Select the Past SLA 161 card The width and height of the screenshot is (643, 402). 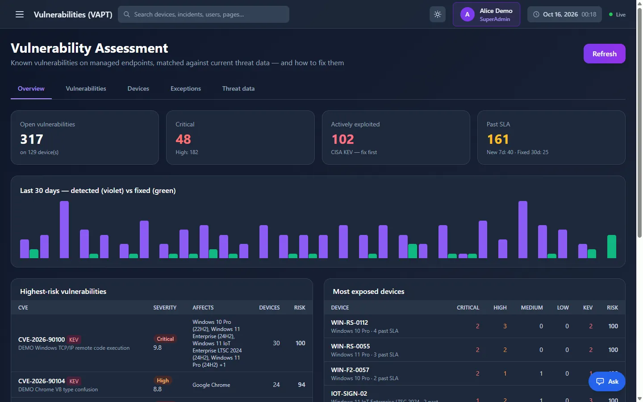(x=551, y=138)
